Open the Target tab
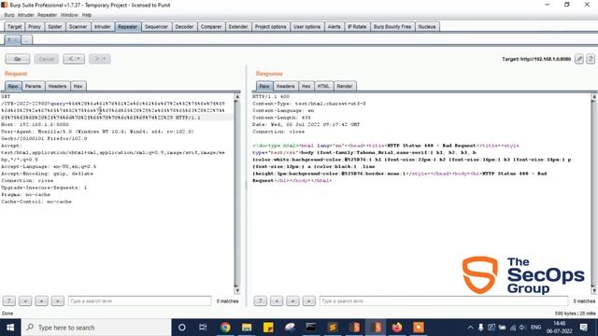Viewport: 598px width, 336px height. pyautogui.click(x=15, y=27)
